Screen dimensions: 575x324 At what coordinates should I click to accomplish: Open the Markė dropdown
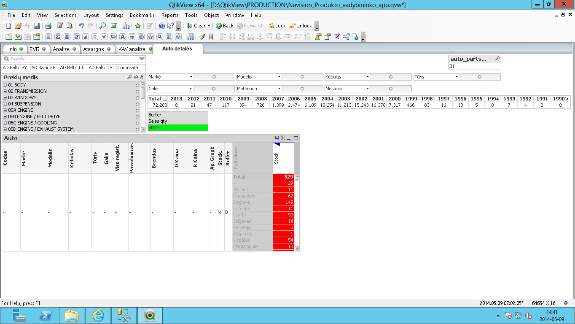(x=191, y=77)
